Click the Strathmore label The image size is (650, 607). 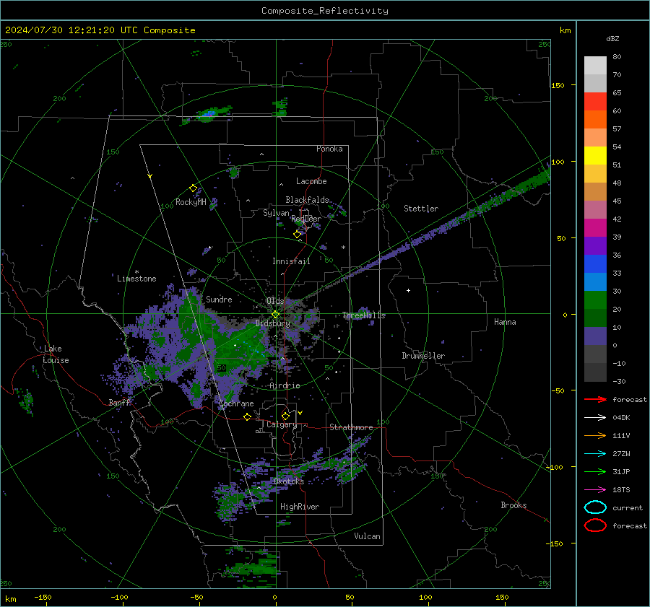point(351,427)
